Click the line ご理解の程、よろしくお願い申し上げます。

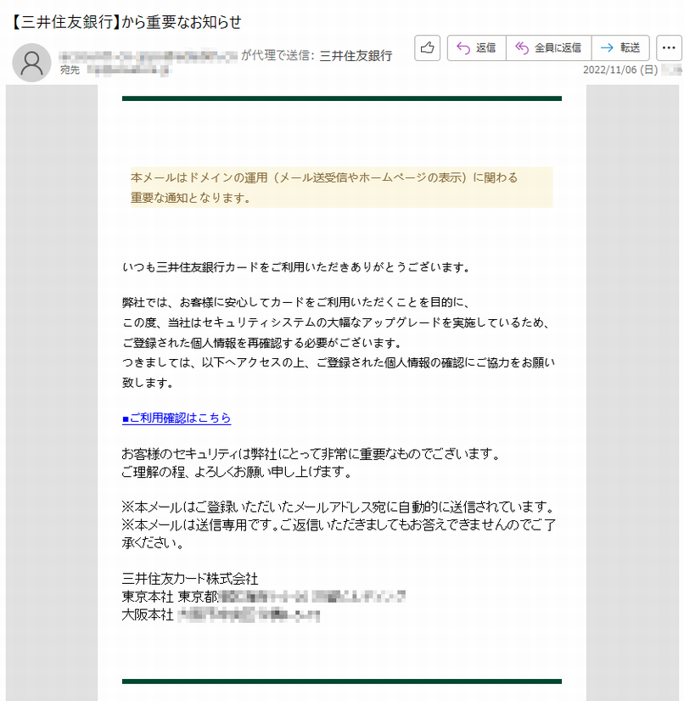(238, 472)
